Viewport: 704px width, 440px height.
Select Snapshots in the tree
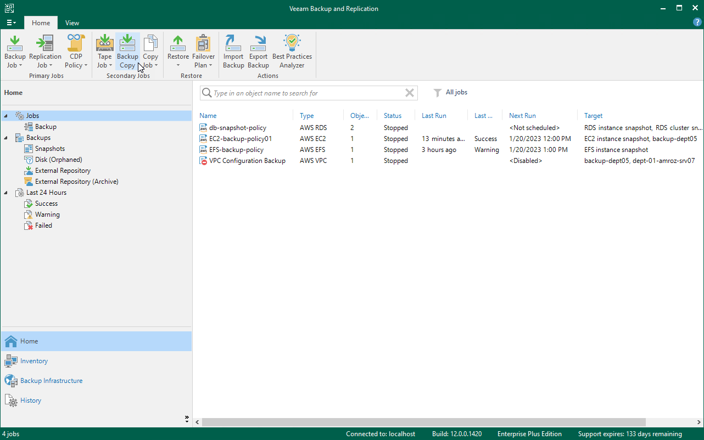pyautogui.click(x=50, y=149)
